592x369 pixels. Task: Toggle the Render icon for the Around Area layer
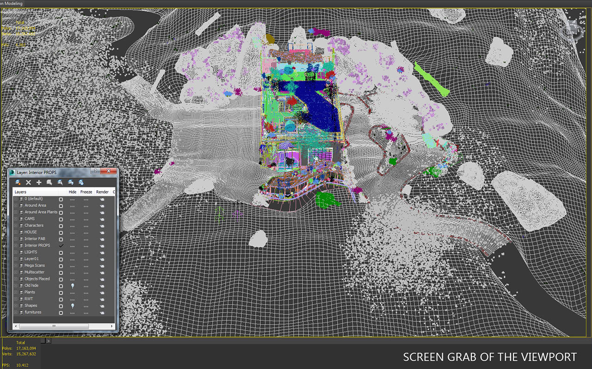[102, 206]
